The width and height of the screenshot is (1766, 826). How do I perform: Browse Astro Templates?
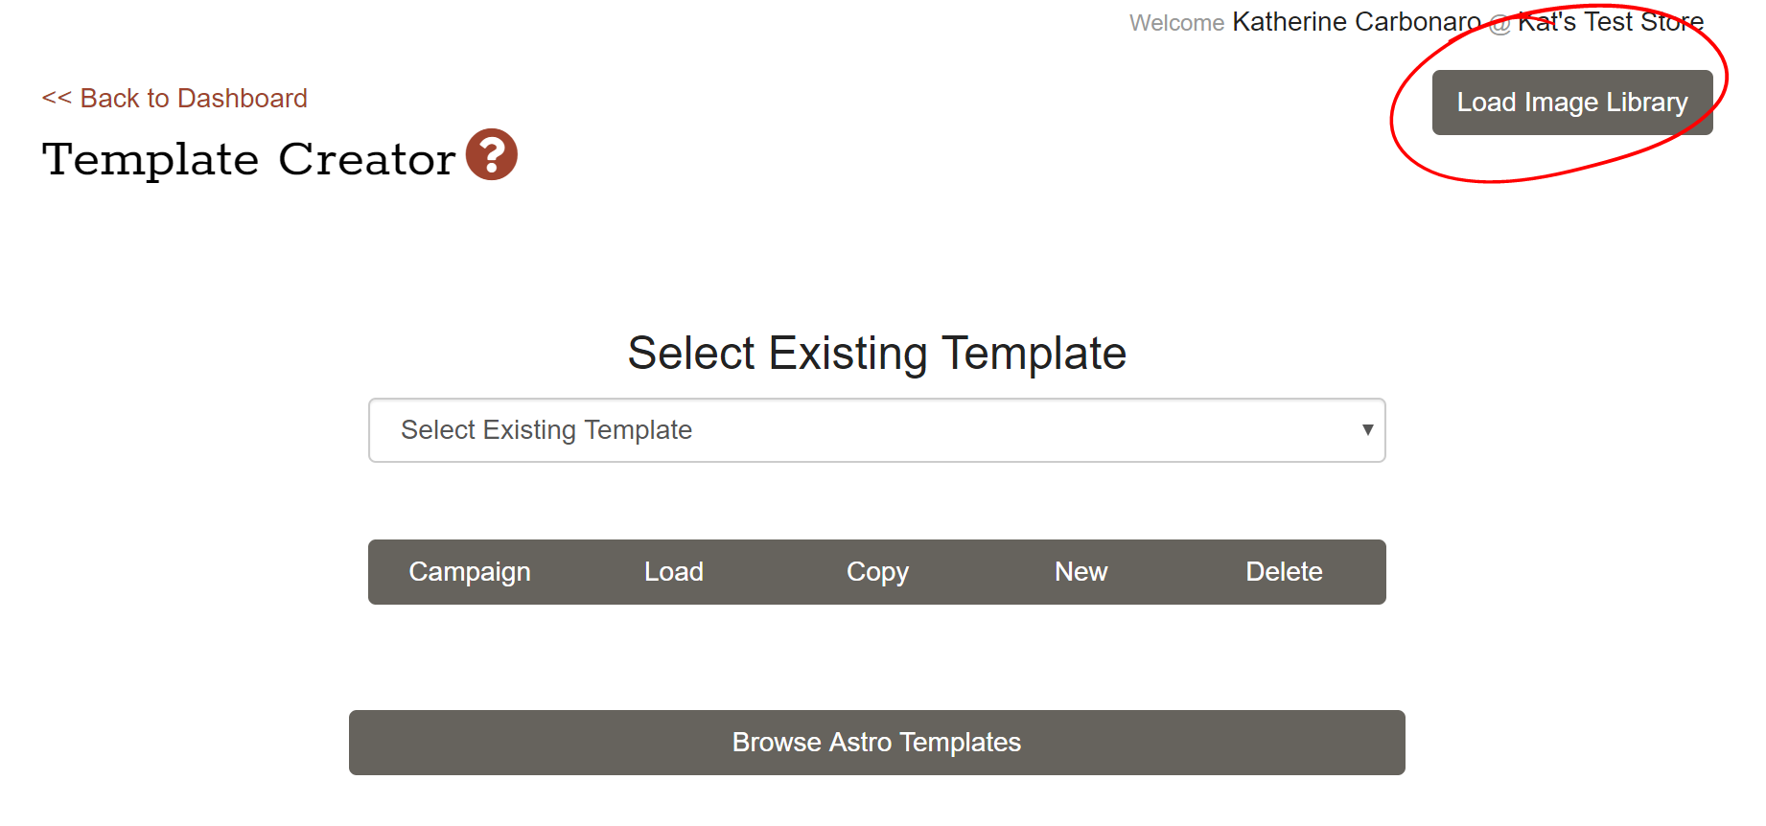point(876,743)
